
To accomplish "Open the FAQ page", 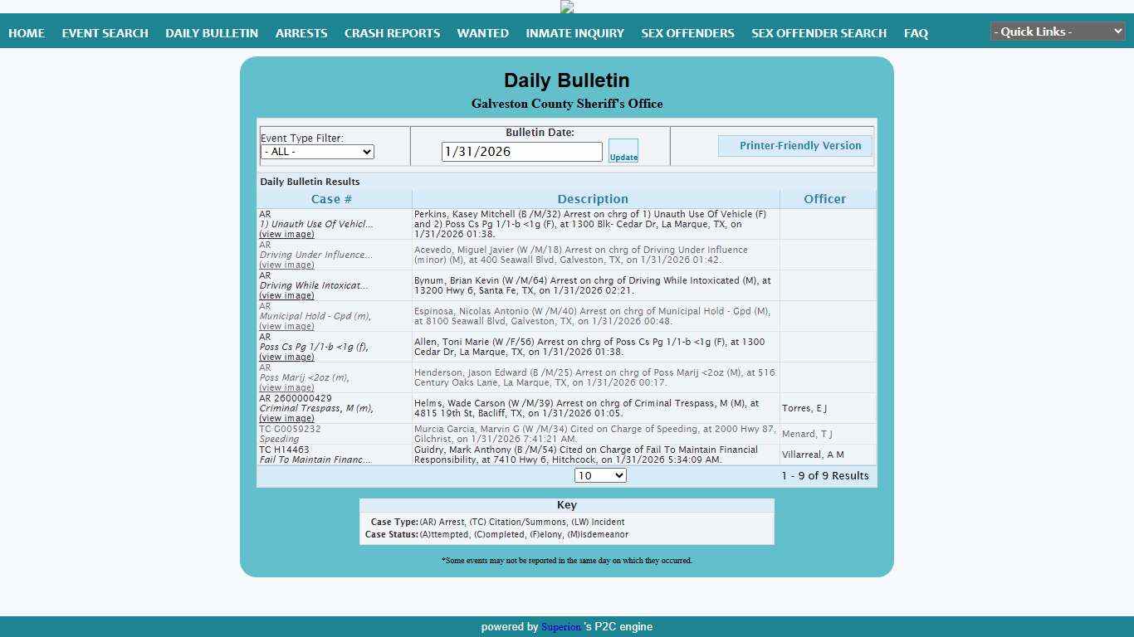I will pos(916,33).
